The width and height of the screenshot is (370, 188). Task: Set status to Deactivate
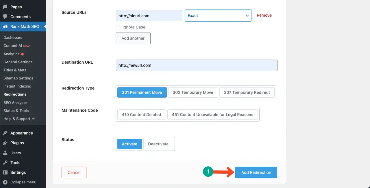point(158,144)
